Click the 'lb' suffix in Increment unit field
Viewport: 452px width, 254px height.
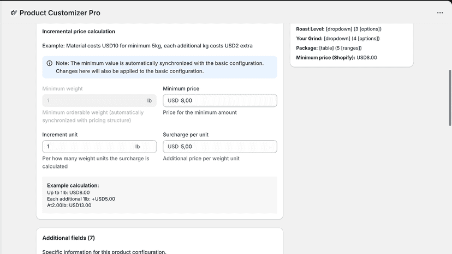click(x=138, y=147)
